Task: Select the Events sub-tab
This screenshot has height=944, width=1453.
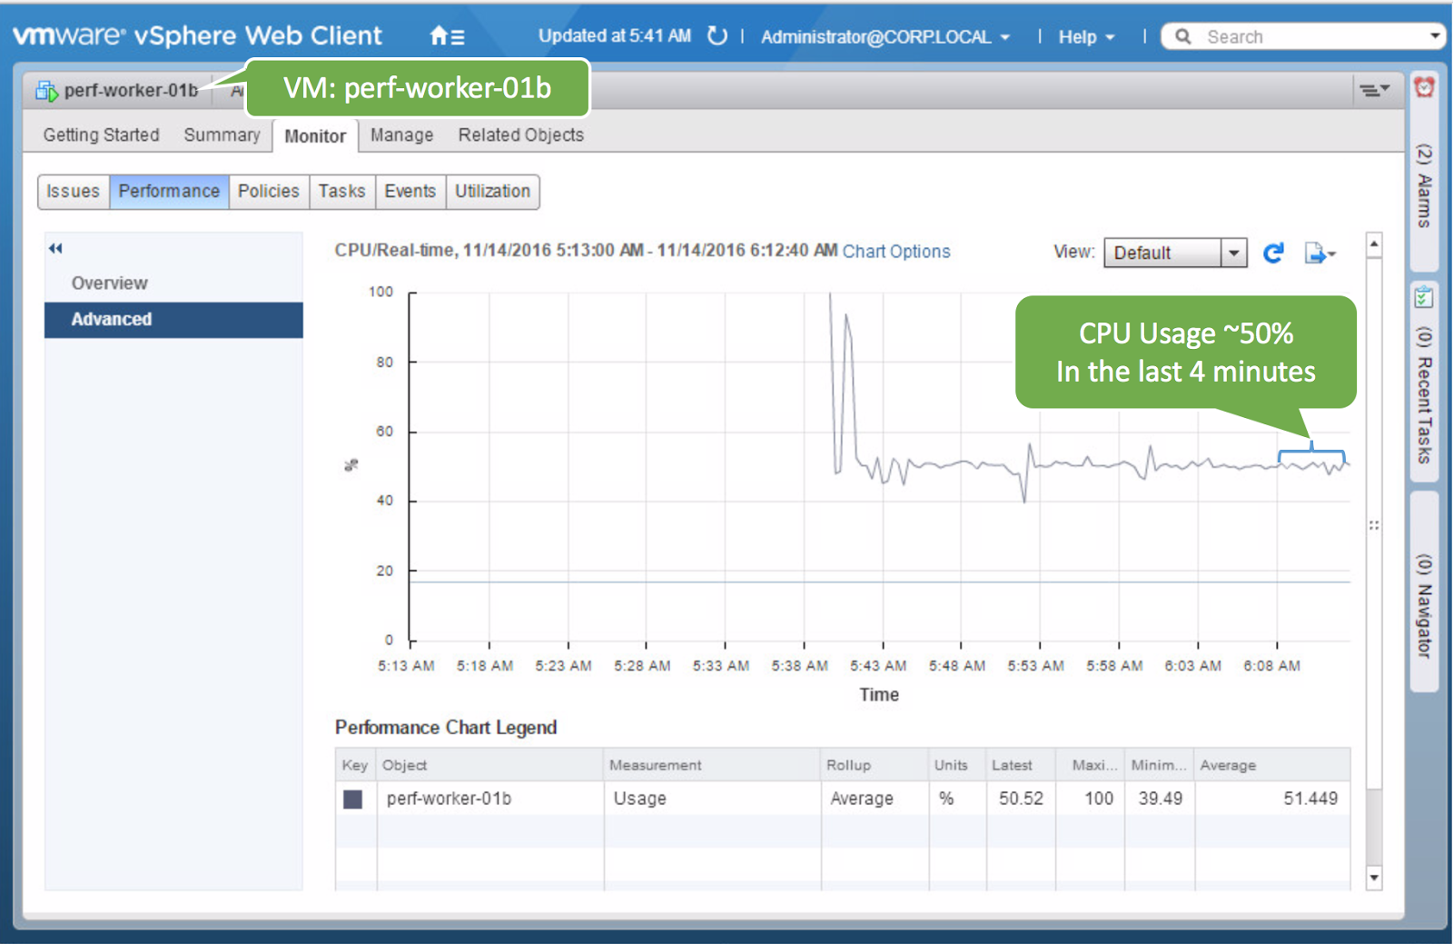Action: pos(410,192)
